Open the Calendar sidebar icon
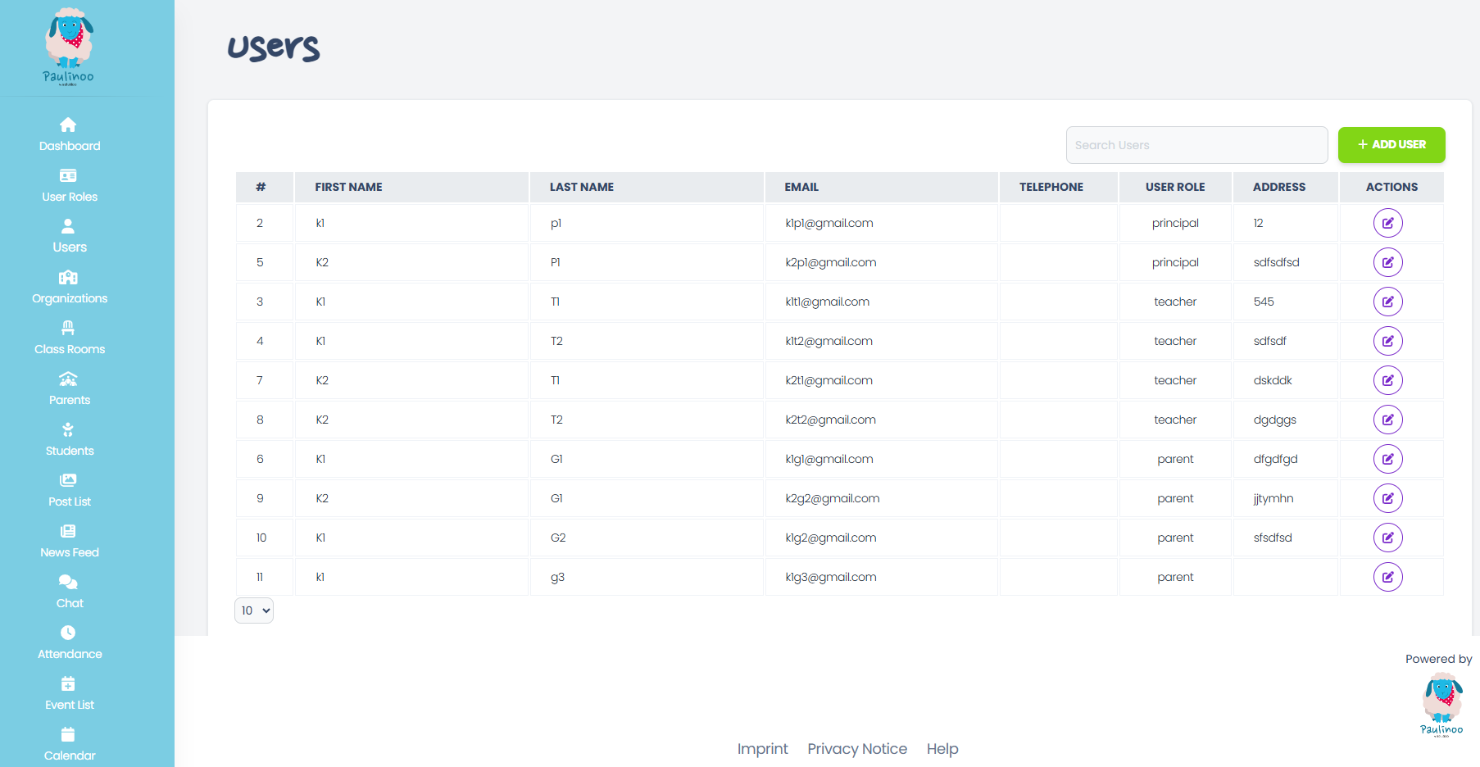 point(69,734)
